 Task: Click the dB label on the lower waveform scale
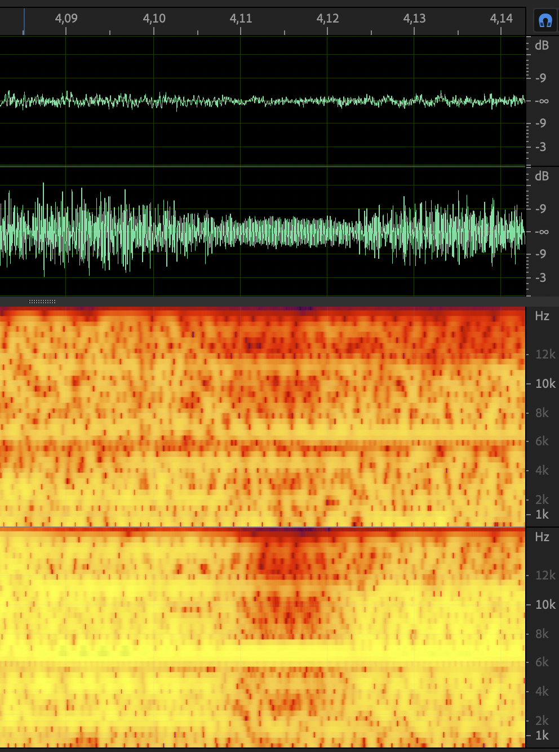542,176
